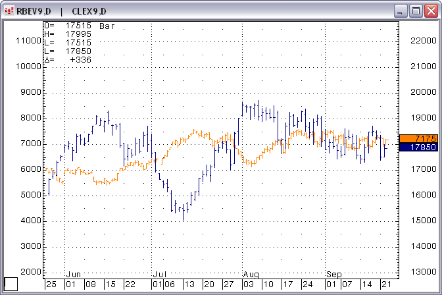Screen dimensions: 442x295
Task: Maximize the chart window
Action: point(416,11)
